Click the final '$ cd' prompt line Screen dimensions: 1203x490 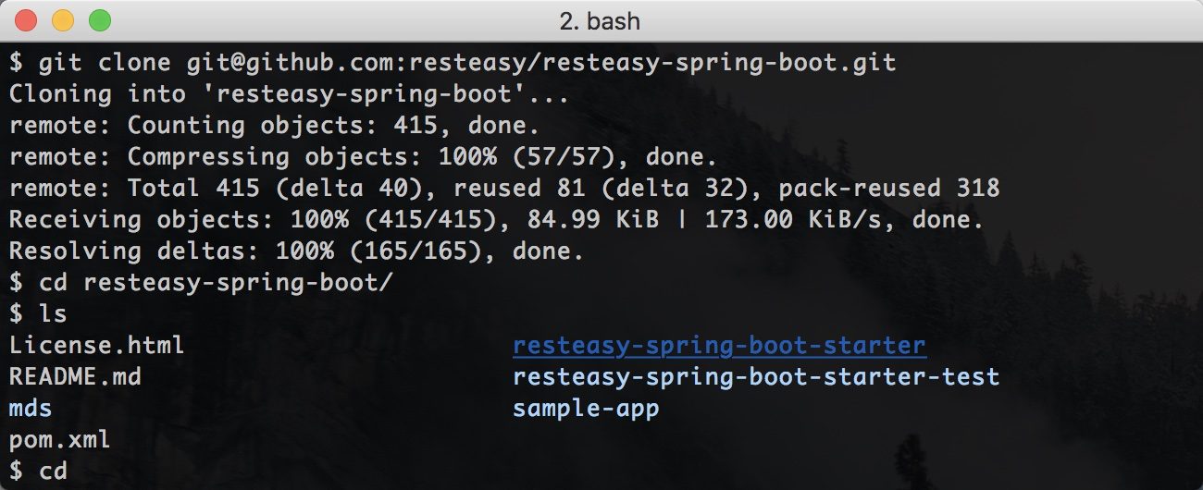pyautogui.click(x=38, y=472)
